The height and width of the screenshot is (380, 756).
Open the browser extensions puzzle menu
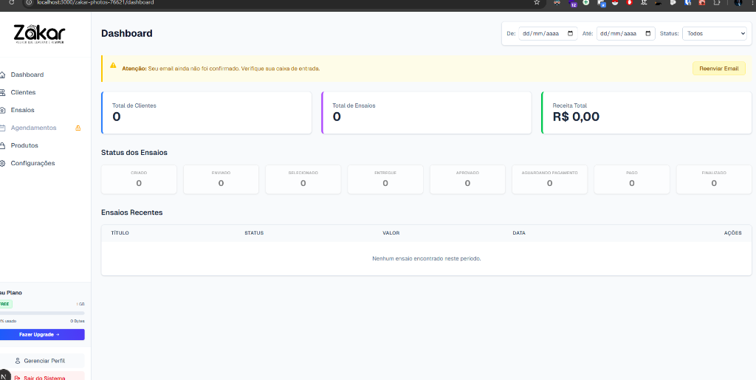[716, 3]
